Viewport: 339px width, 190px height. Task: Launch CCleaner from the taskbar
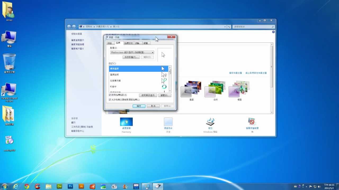[x=38, y=186]
